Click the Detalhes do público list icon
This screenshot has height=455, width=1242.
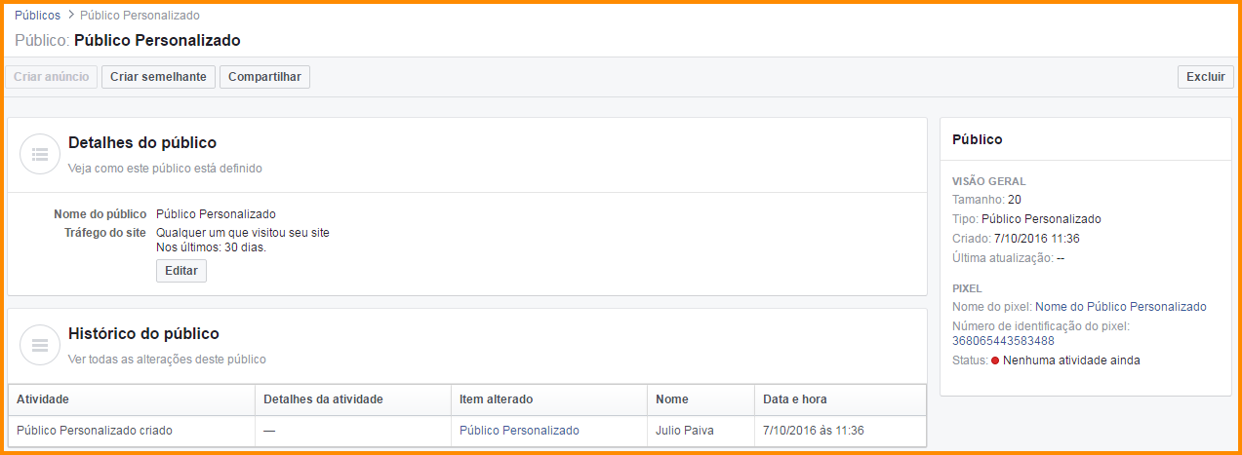click(41, 154)
